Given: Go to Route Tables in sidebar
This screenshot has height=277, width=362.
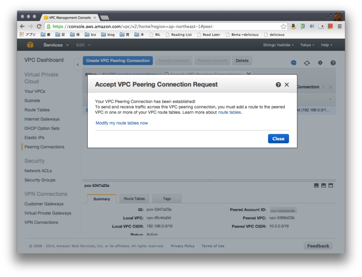Looking at the screenshot, I should pos(37,110).
